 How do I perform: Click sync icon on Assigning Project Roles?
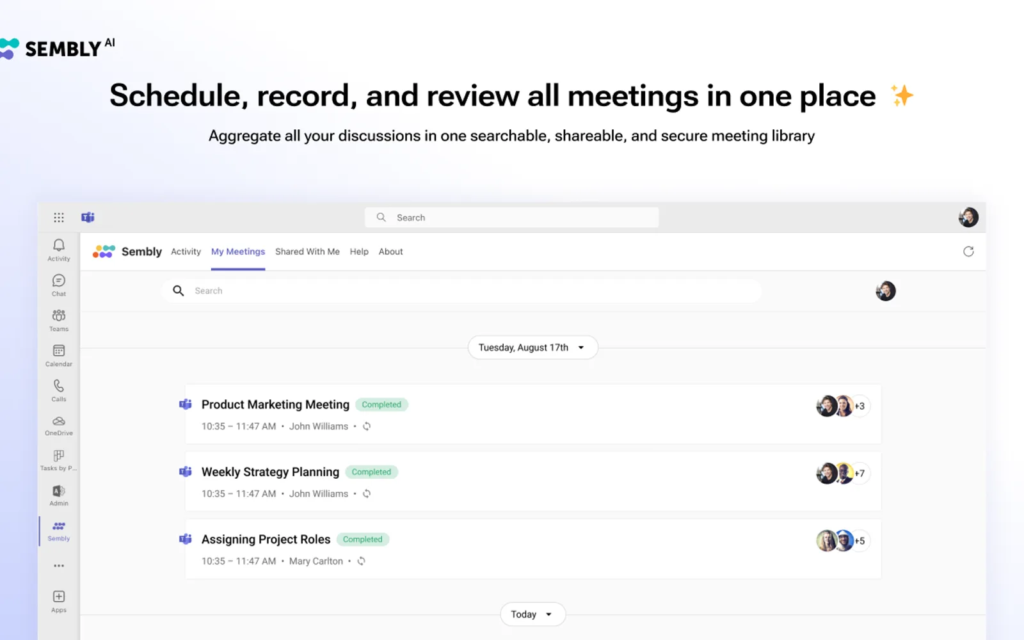361,561
